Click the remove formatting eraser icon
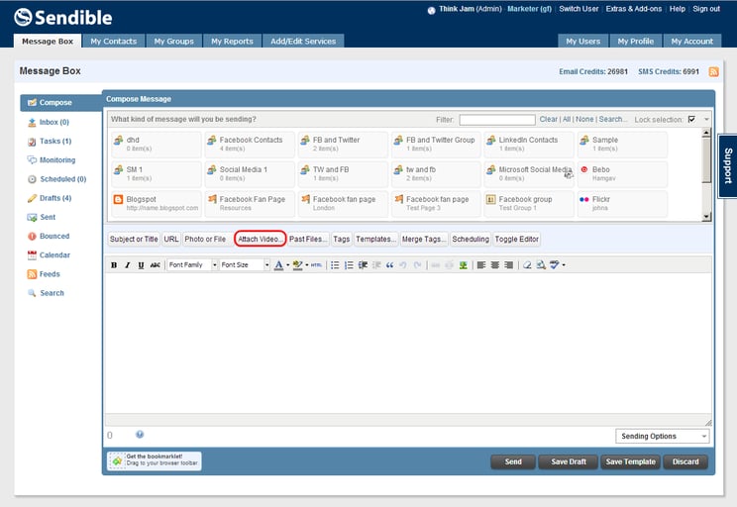 pos(527,265)
